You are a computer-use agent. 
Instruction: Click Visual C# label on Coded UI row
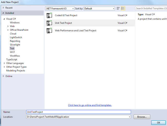point(122,15)
